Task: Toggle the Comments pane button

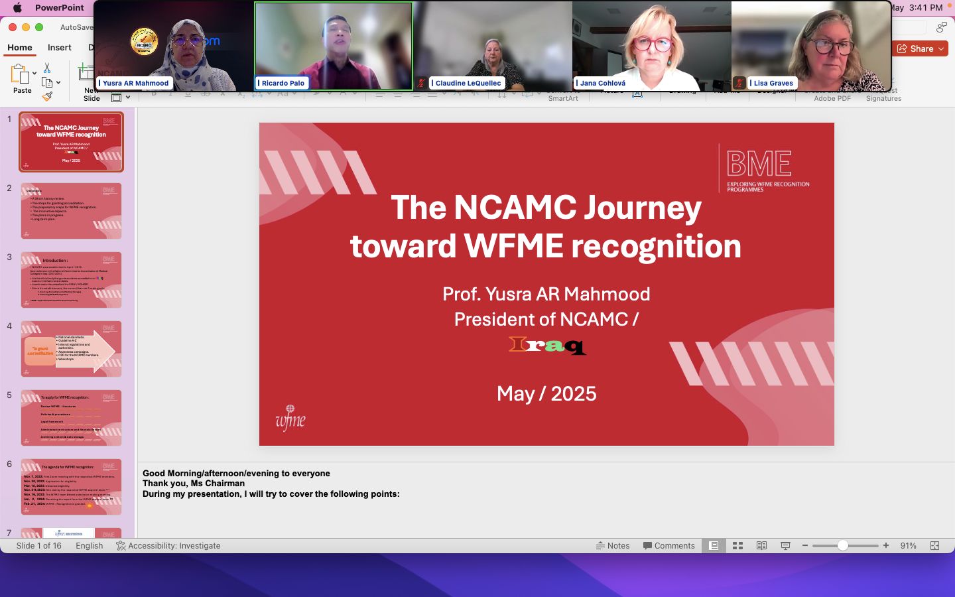Action: point(668,546)
